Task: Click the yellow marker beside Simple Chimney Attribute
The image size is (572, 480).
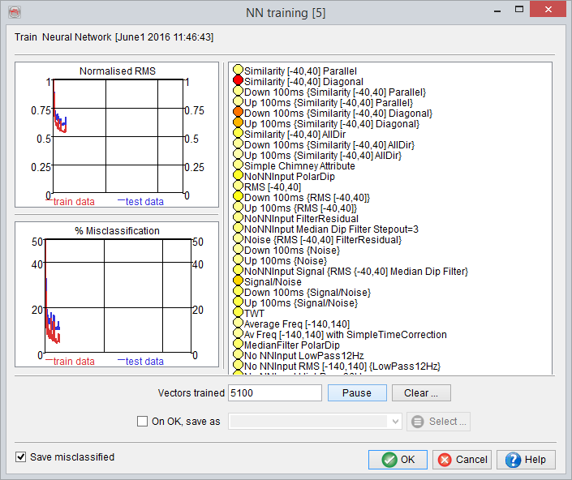Action: [x=238, y=165]
